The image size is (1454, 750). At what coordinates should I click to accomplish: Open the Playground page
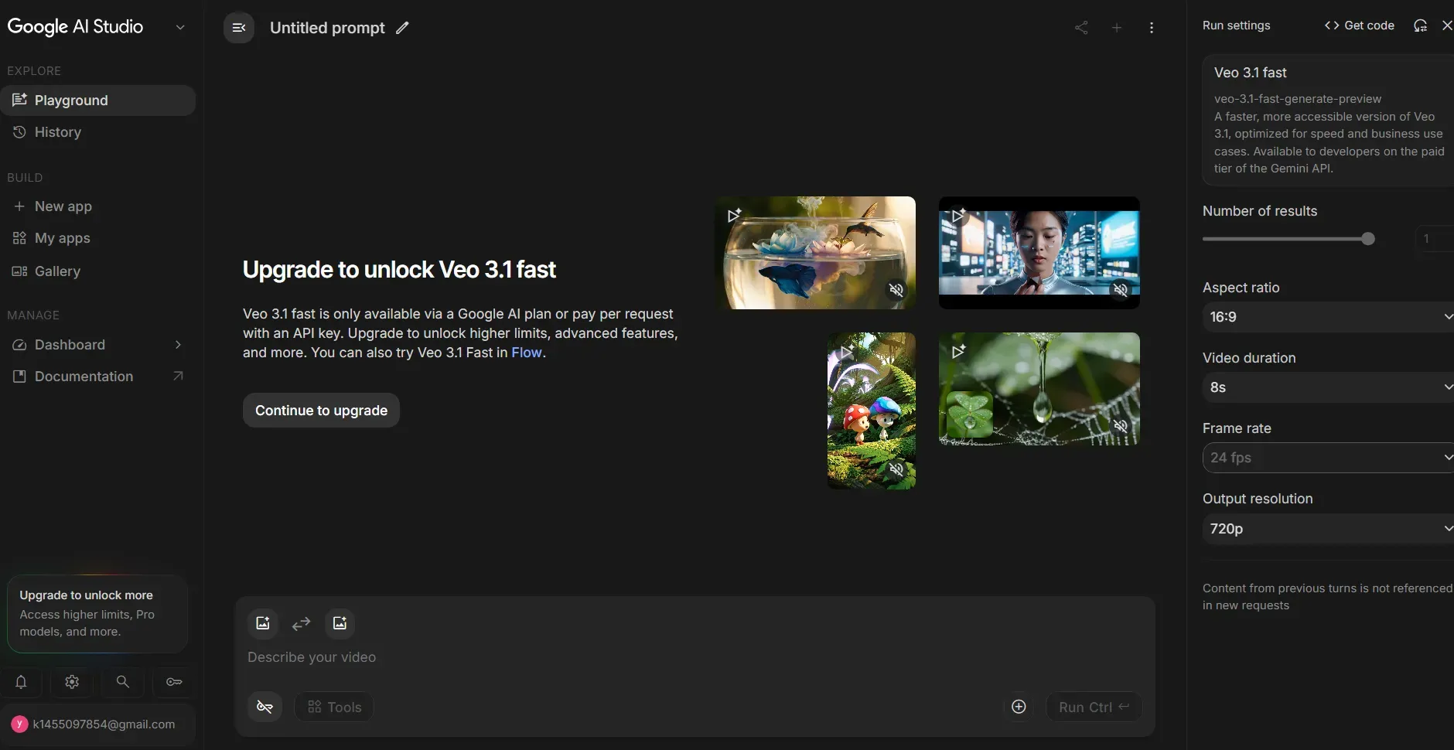97,101
